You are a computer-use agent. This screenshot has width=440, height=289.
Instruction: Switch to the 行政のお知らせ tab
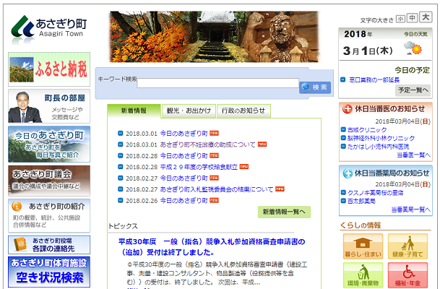(243, 111)
